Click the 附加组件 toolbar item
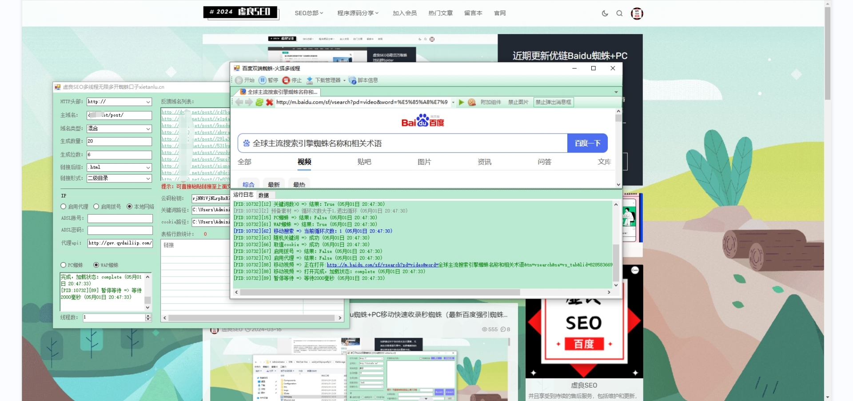The image size is (853, 401). click(491, 102)
